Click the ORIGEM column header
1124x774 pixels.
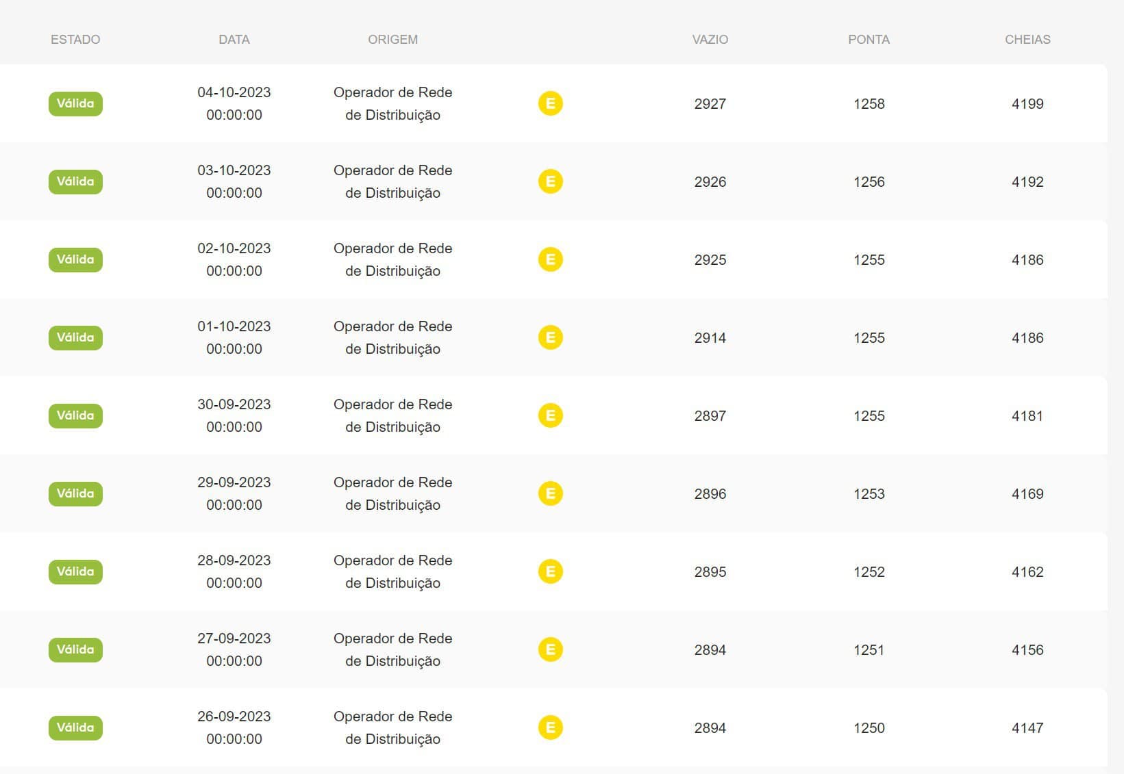(392, 40)
